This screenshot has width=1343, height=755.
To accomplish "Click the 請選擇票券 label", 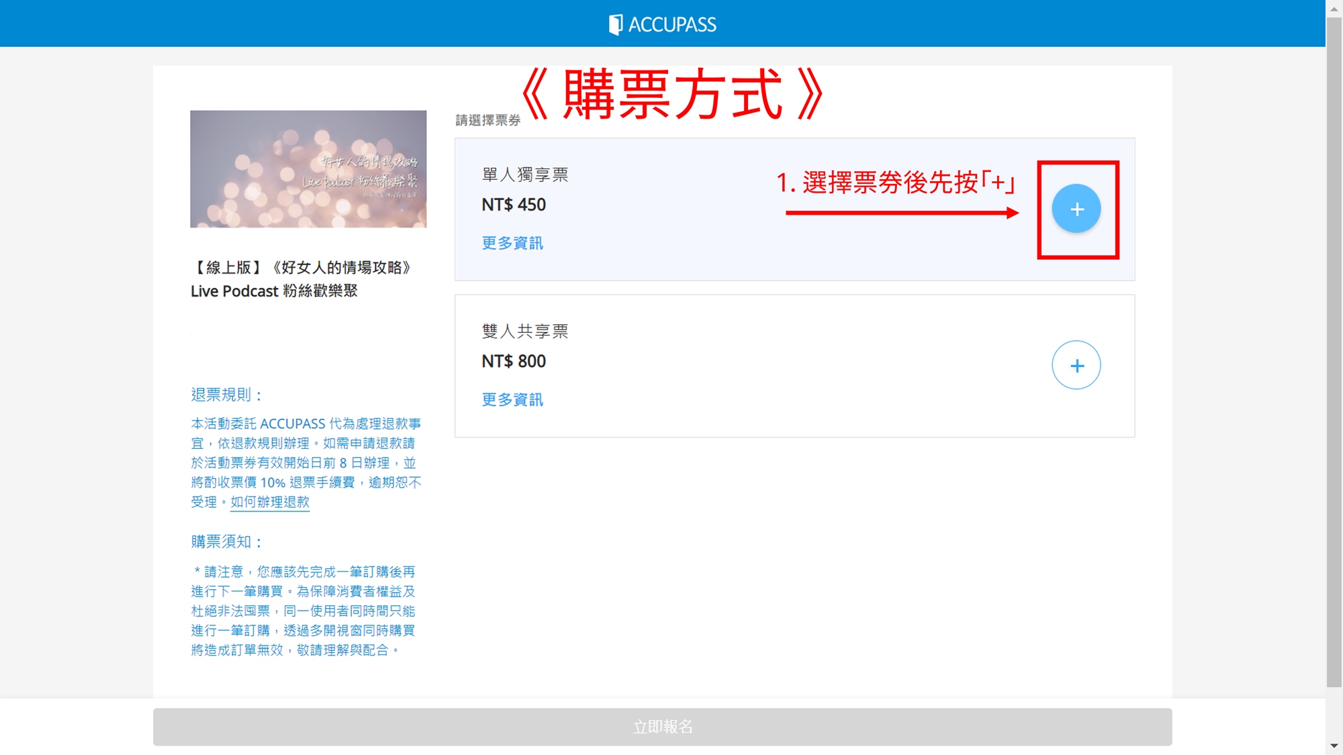I will [x=488, y=120].
